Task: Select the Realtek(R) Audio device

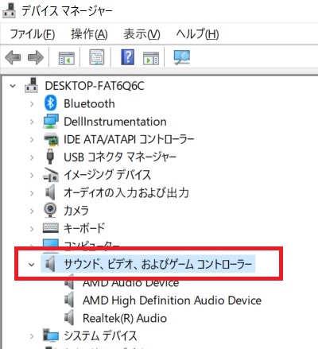Action: point(125,318)
